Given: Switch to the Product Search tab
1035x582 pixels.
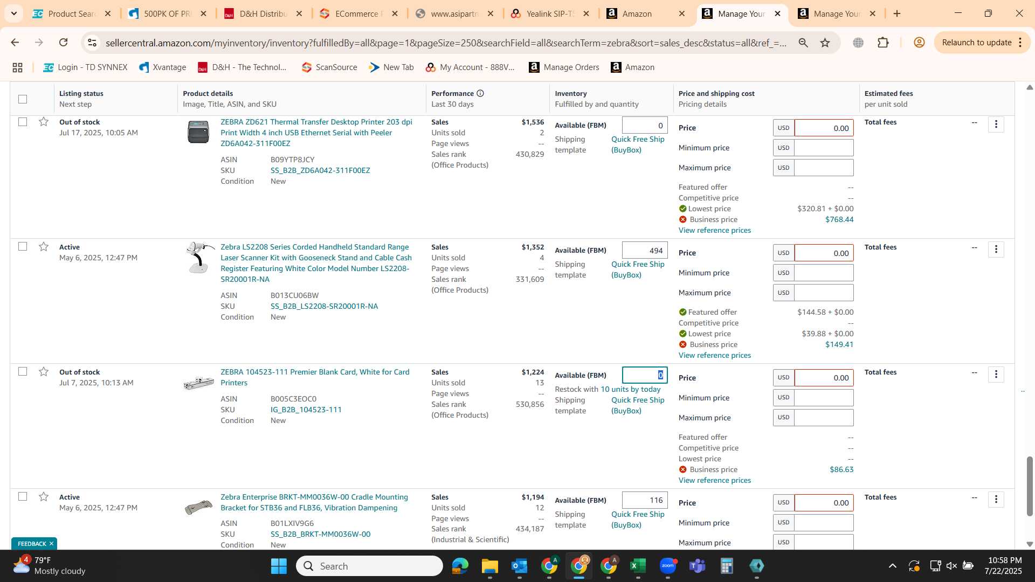Looking at the screenshot, I should (72, 13).
